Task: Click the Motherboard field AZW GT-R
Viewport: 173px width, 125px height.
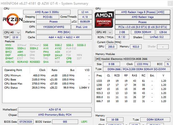Action: (x=55, y=110)
